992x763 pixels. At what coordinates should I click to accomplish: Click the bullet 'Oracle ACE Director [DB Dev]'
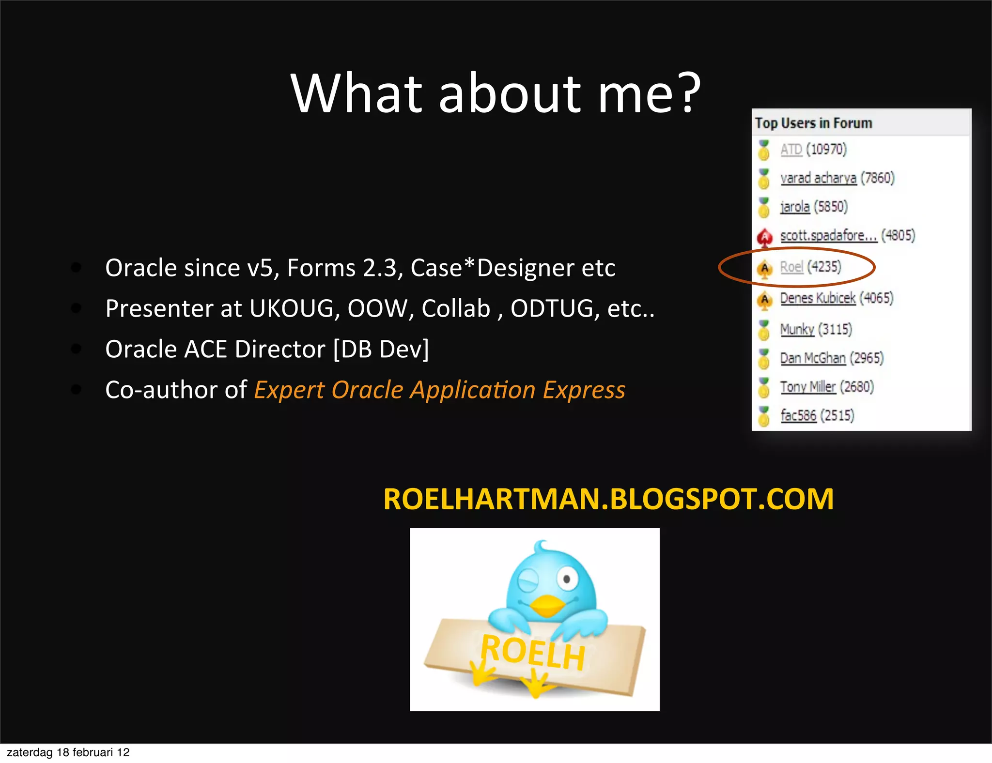pyautogui.click(x=267, y=350)
